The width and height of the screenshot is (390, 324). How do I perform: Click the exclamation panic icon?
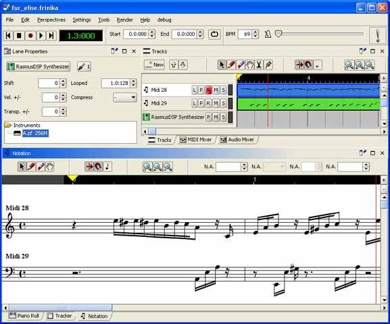point(378,36)
